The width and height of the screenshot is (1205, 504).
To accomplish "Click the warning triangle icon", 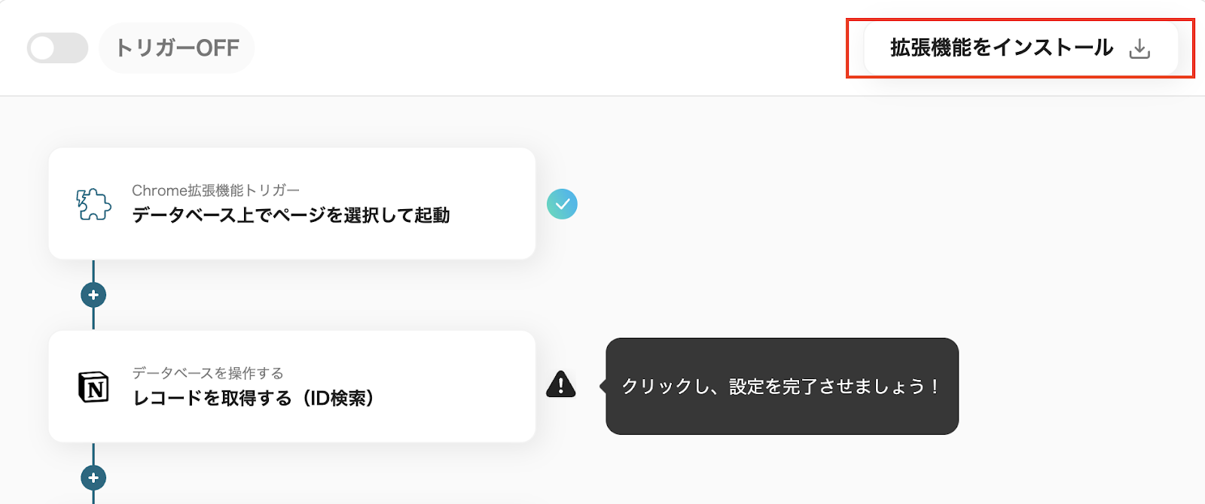I will coord(560,384).
